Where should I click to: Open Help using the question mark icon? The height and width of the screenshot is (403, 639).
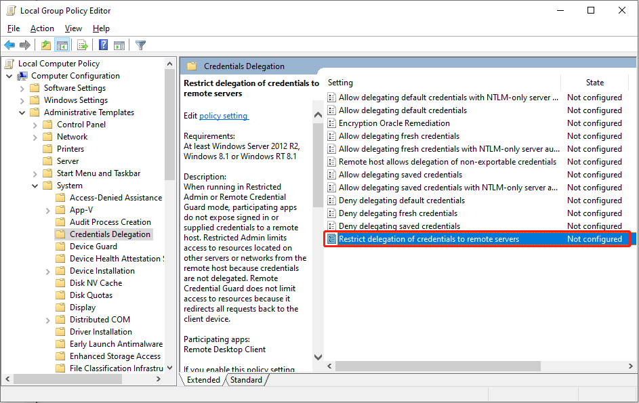pyautogui.click(x=102, y=45)
